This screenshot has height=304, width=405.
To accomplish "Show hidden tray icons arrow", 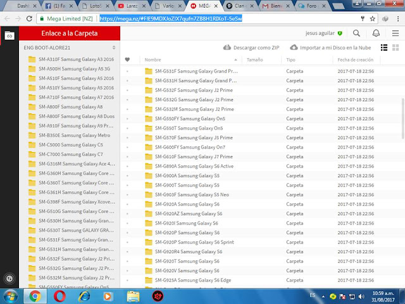I will (x=323, y=296).
